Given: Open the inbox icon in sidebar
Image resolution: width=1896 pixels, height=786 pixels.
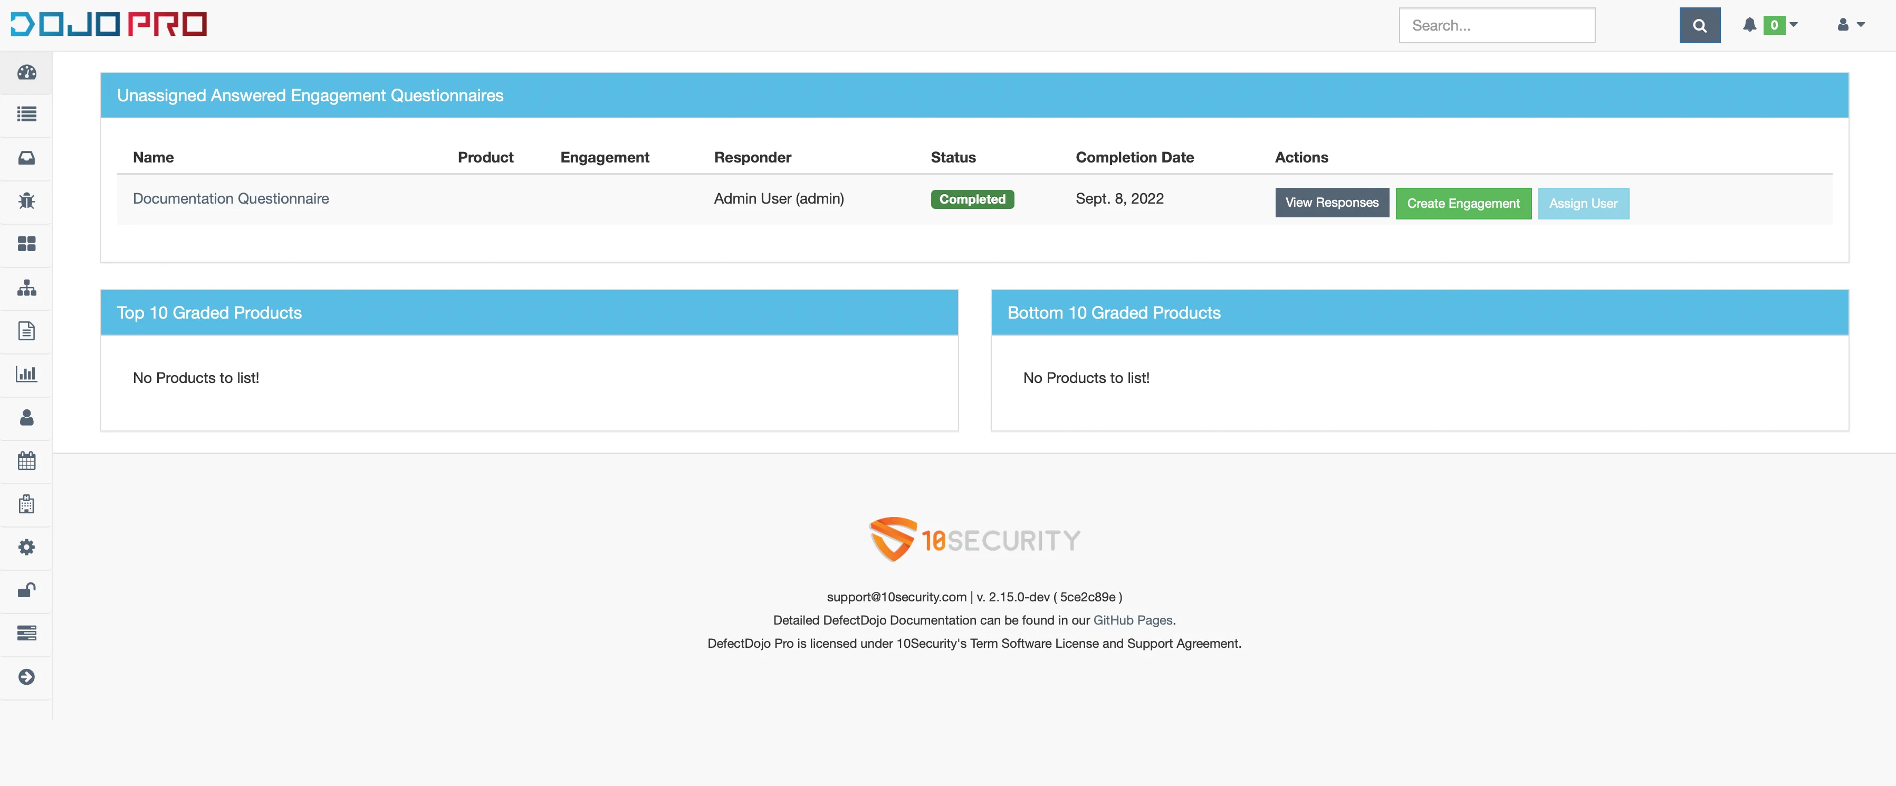Looking at the screenshot, I should click(26, 158).
